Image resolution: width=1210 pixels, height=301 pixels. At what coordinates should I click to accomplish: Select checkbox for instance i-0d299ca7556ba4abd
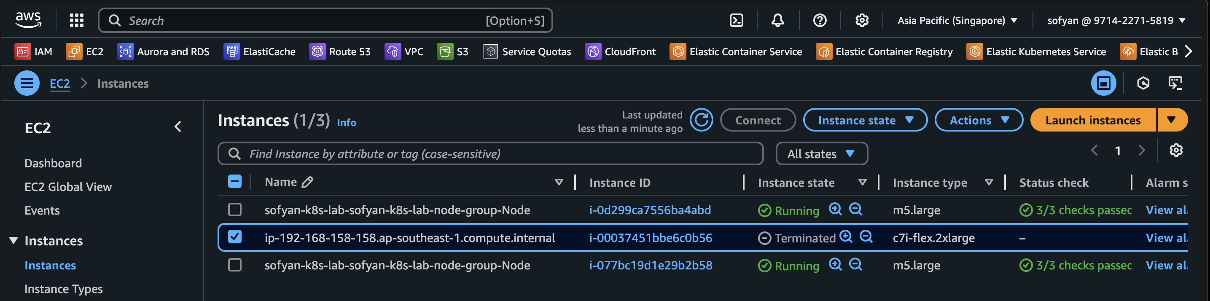point(234,210)
